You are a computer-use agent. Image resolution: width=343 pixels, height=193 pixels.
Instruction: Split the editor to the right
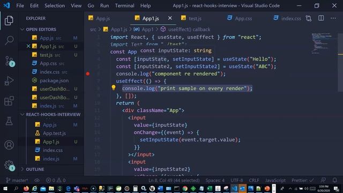pyautogui.click(x=321, y=18)
